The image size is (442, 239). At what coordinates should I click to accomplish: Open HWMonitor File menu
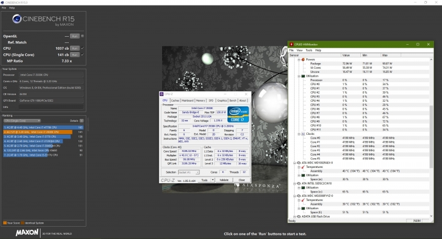coord(292,50)
